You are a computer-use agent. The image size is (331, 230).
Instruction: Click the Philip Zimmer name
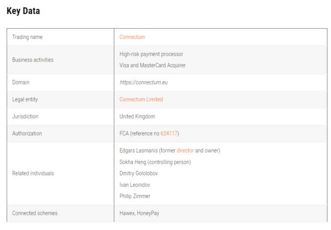click(x=135, y=196)
